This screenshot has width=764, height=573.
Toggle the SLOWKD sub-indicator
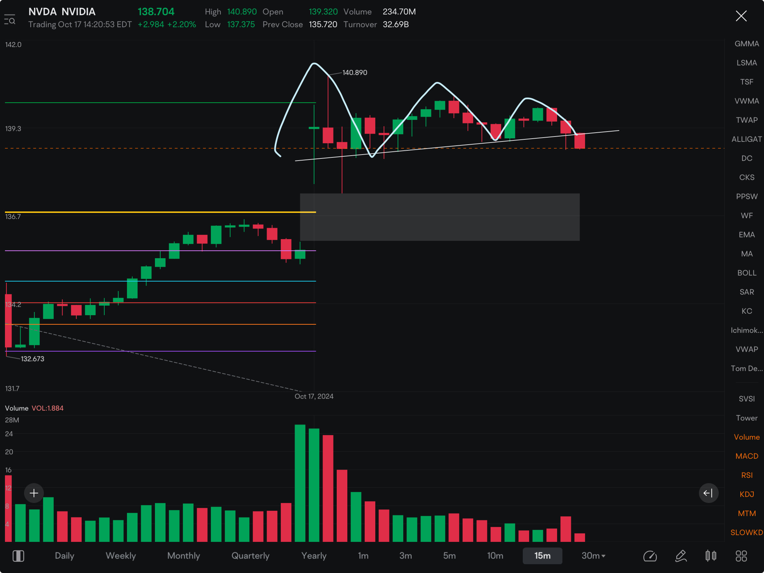pyautogui.click(x=747, y=533)
